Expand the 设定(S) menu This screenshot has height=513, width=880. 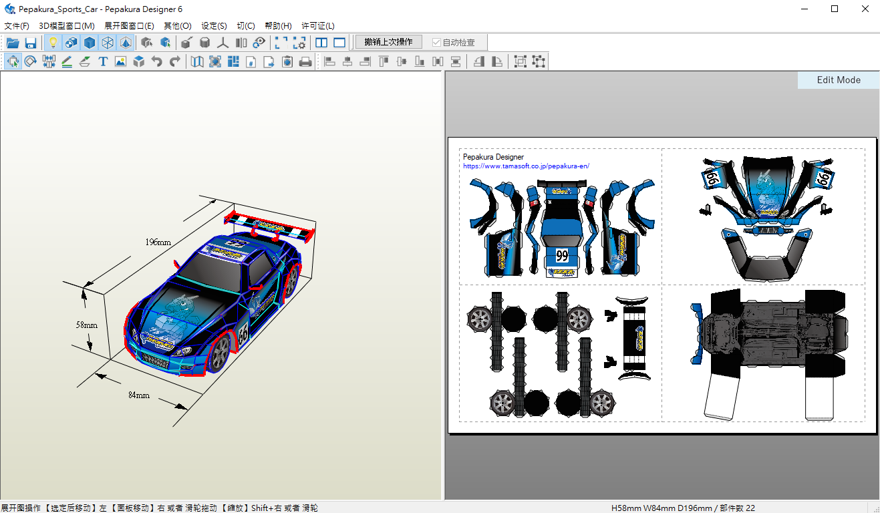click(x=214, y=26)
